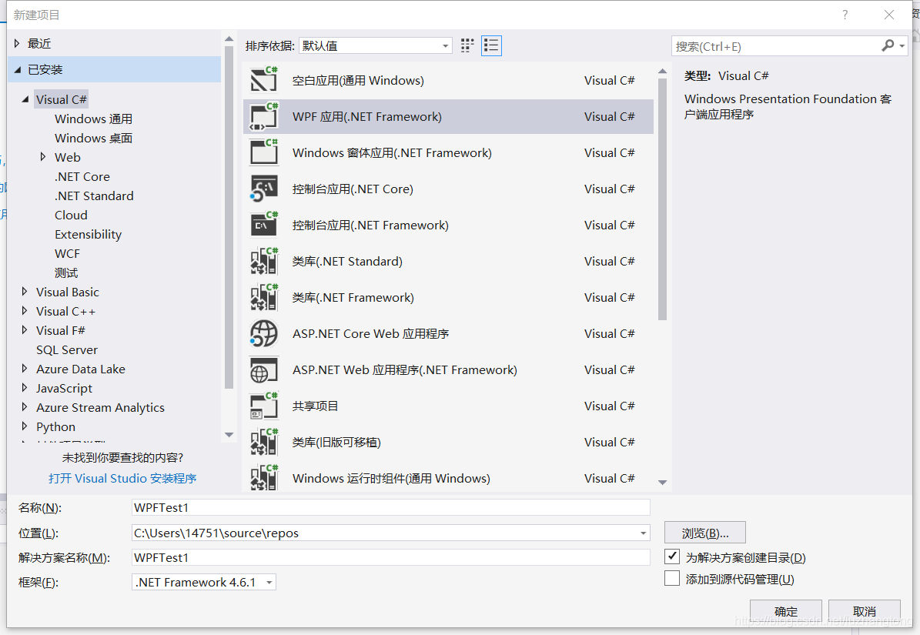Select the Cloud category

71,216
